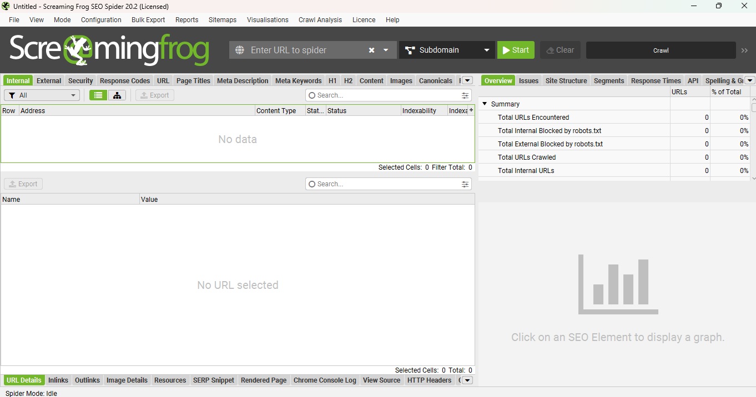Open URL history dropdown arrow
Viewport: 756px width, 397px height.
point(386,50)
